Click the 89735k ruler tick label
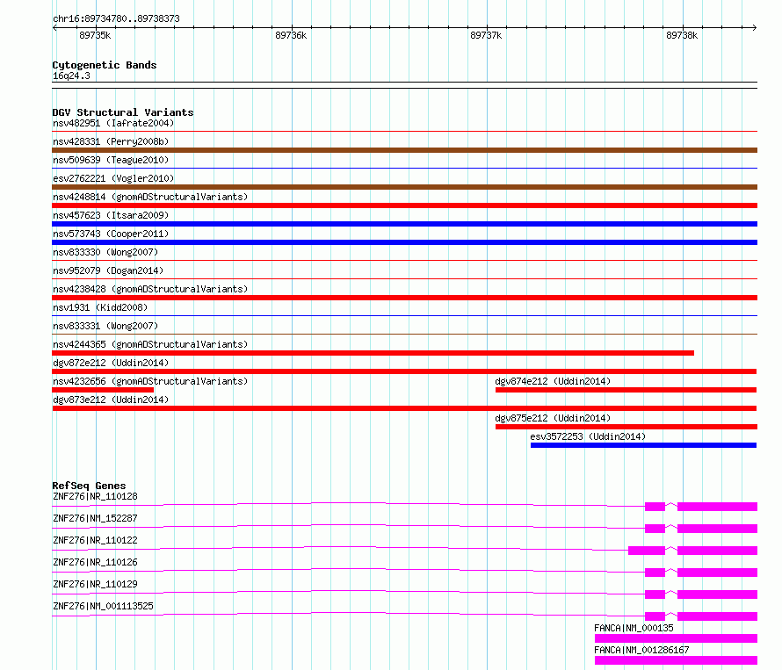This screenshot has height=670, width=782. pyautogui.click(x=95, y=35)
